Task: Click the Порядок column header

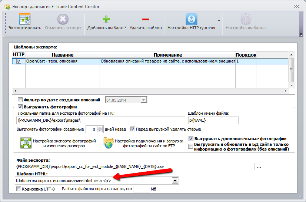Action: tap(246, 55)
